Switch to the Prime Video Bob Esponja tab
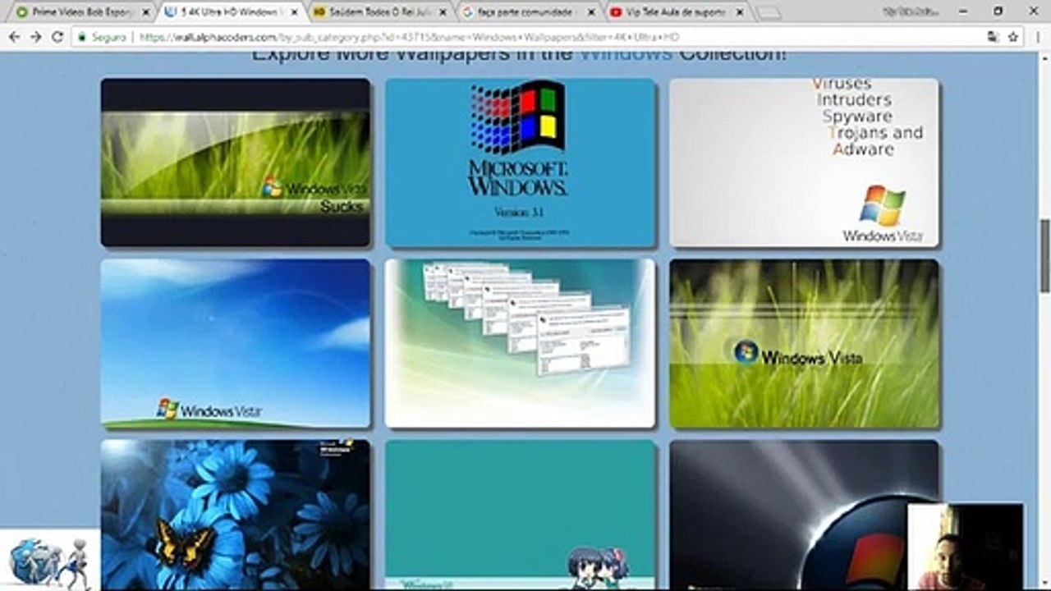 click(x=82, y=12)
